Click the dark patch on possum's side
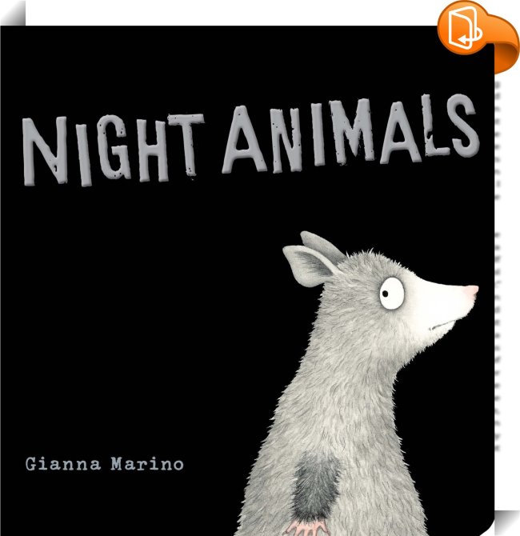 tap(315, 487)
